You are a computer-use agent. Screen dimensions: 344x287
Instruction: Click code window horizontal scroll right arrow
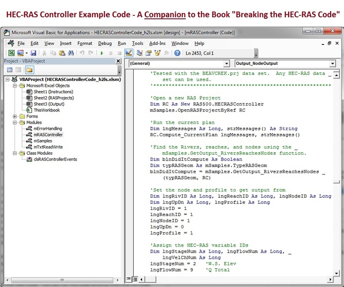(x=330, y=279)
